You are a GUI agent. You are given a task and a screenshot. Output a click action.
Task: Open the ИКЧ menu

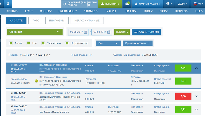point(163,11)
